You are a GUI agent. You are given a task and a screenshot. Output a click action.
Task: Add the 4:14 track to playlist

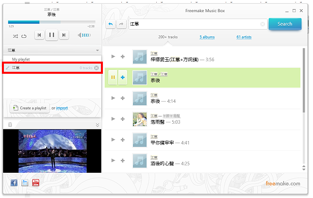click(x=123, y=98)
